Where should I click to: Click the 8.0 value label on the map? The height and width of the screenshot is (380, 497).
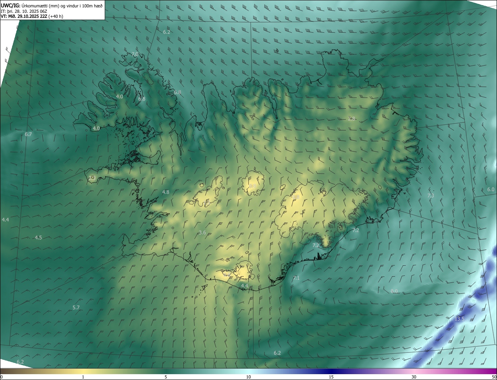394,291
